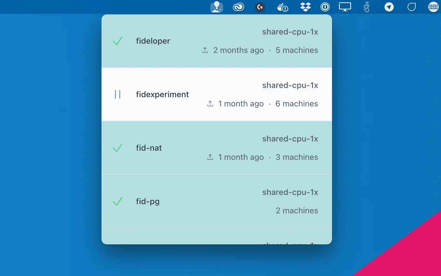Click the WireGuard dragon menu bar icon

pos(366,7)
